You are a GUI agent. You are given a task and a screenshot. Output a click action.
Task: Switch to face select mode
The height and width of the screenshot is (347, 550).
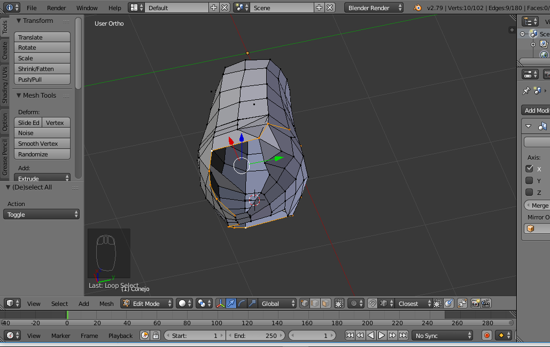[326, 303]
